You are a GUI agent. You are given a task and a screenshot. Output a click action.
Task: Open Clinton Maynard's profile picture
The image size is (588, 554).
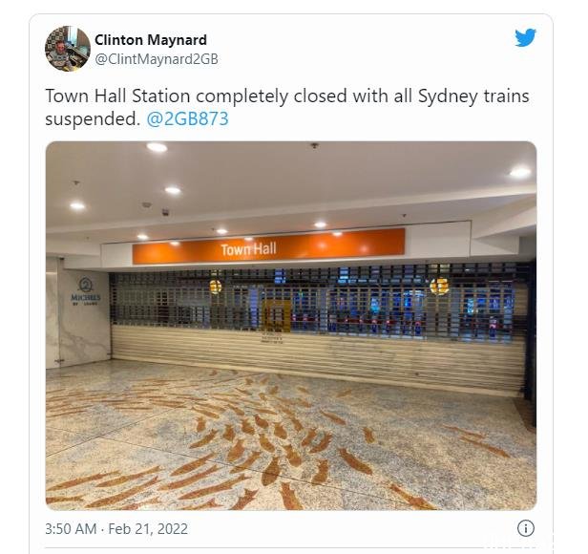tap(68, 49)
